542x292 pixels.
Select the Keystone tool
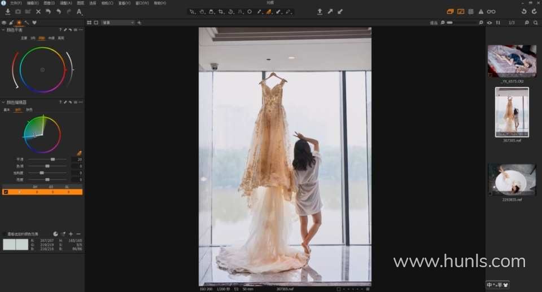241,12
